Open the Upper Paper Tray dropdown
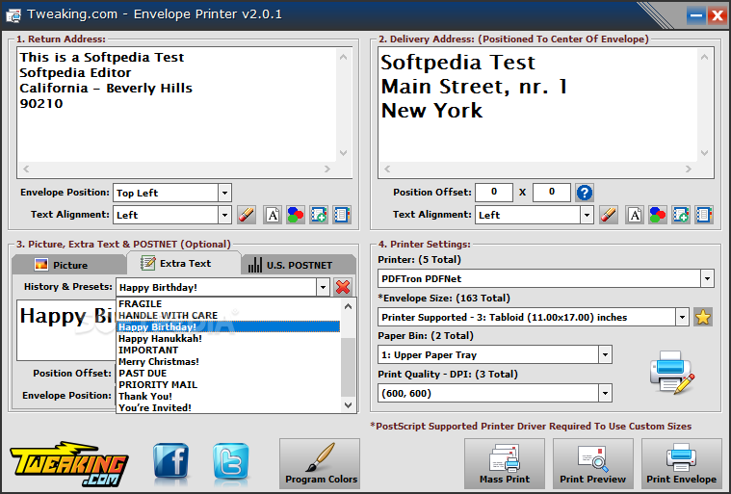The width and height of the screenshot is (731, 494). point(605,355)
